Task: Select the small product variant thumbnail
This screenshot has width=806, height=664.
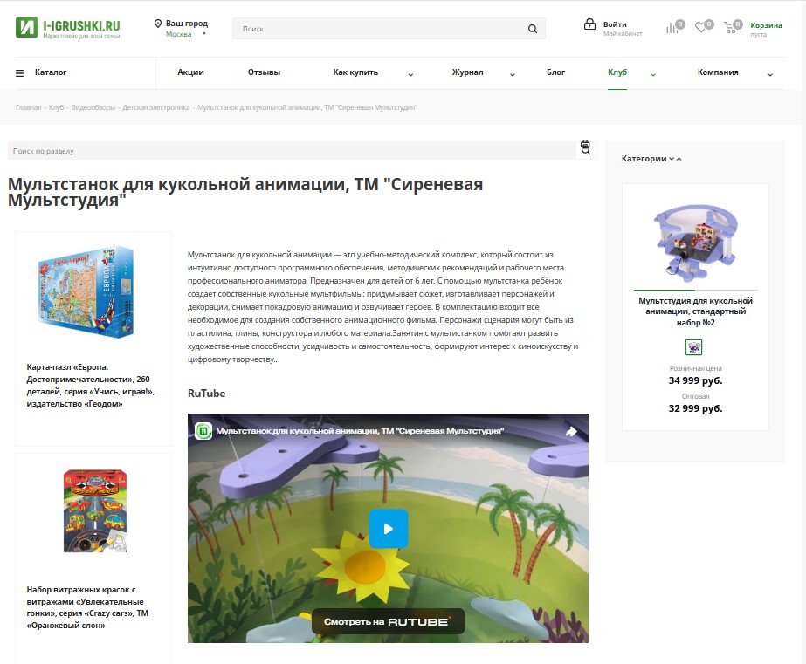Action: (x=694, y=347)
